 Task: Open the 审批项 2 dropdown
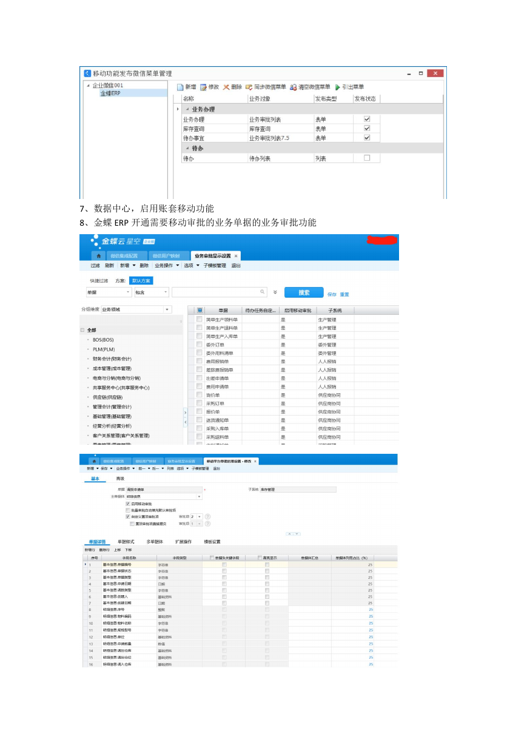click(x=200, y=516)
